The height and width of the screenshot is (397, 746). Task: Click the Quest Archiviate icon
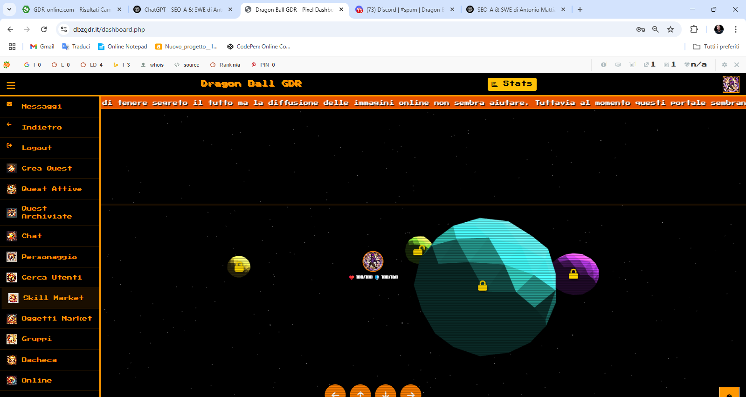[12, 212]
